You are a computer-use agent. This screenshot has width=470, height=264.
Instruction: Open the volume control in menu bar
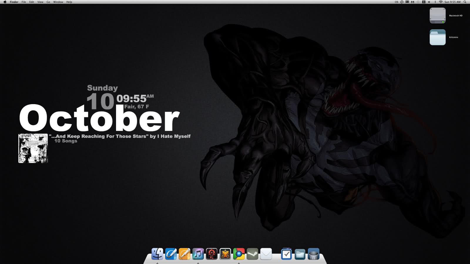429,2
